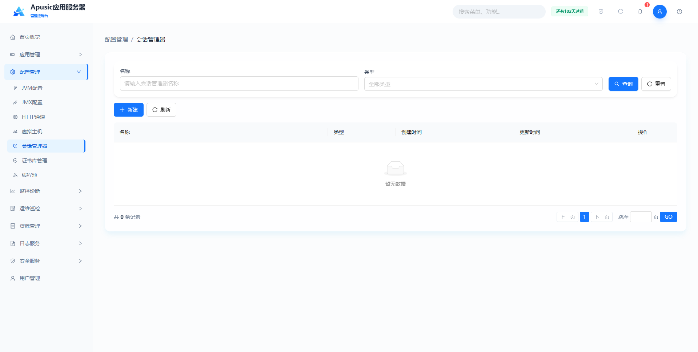Click the blue 新建 button
Viewport: 698px width, 352px height.
[129, 110]
